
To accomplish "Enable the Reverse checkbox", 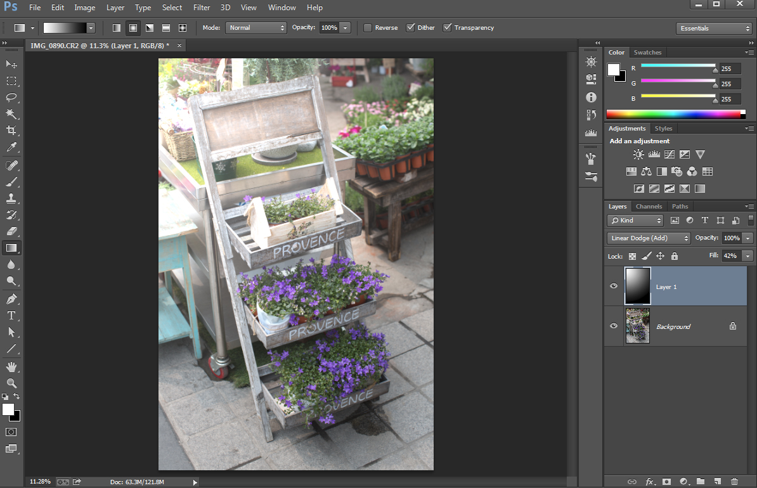I will click(368, 28).
